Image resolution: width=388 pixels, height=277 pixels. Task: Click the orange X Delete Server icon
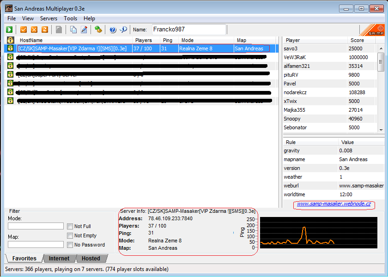[34, 30]
